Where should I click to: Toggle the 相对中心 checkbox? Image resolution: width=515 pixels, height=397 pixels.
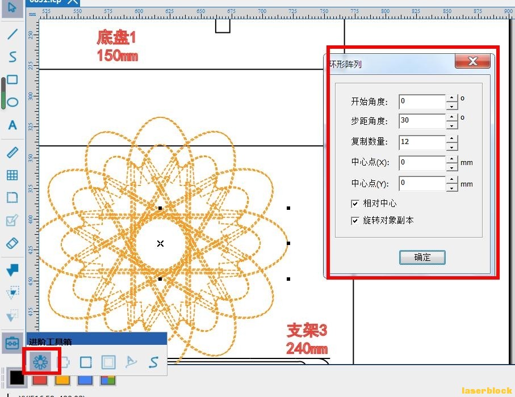(x=355, y=204)
